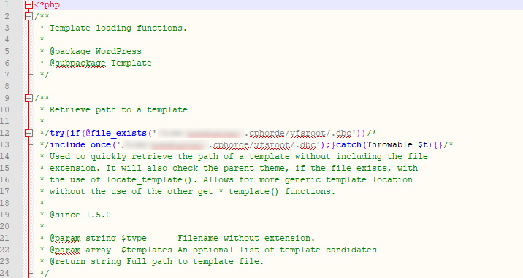The height and width of the screenshot is (278, 523).
Task: Collapse the docblock fold at line 9
Action: point(29,98)
